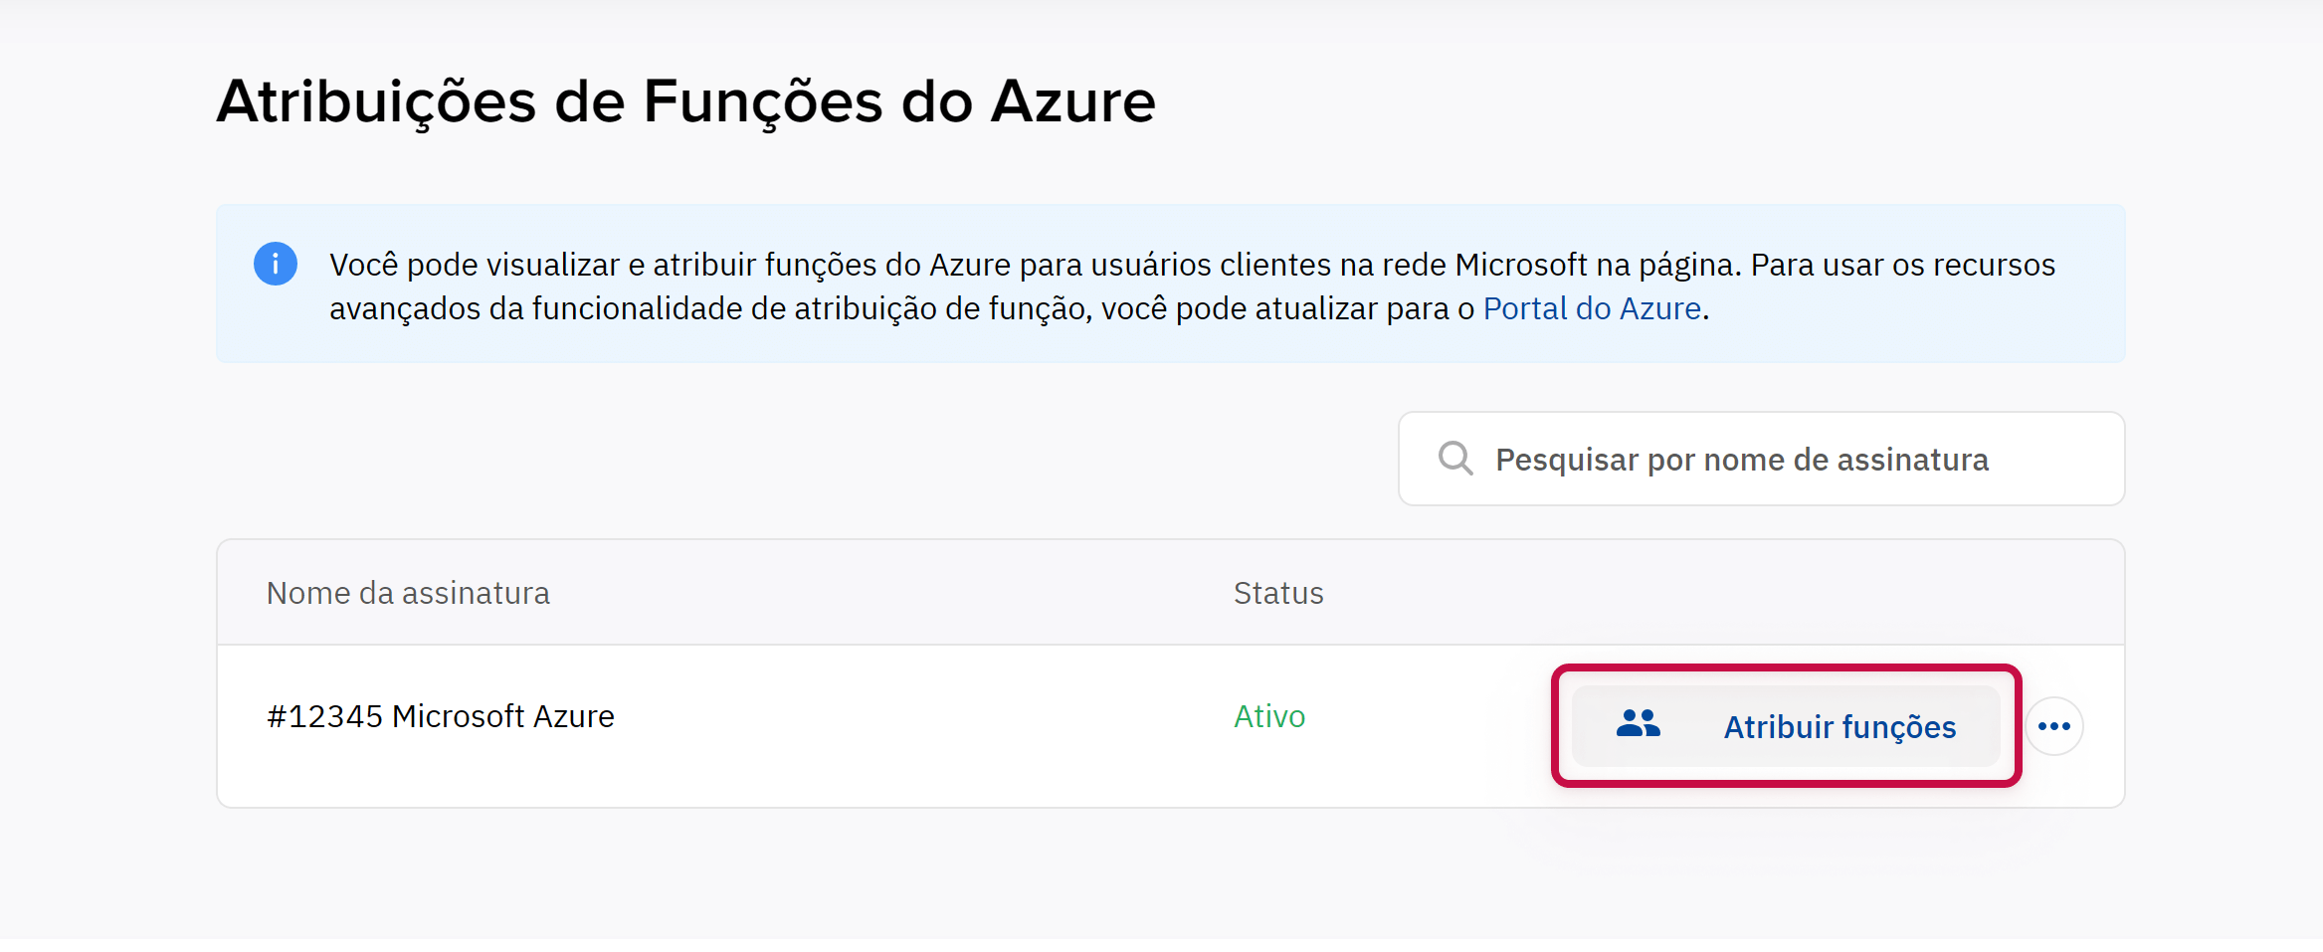Click the banner line starting Você pode visualizar
The width and height of the screenshot is (2323, 952).
point(1191,266)
